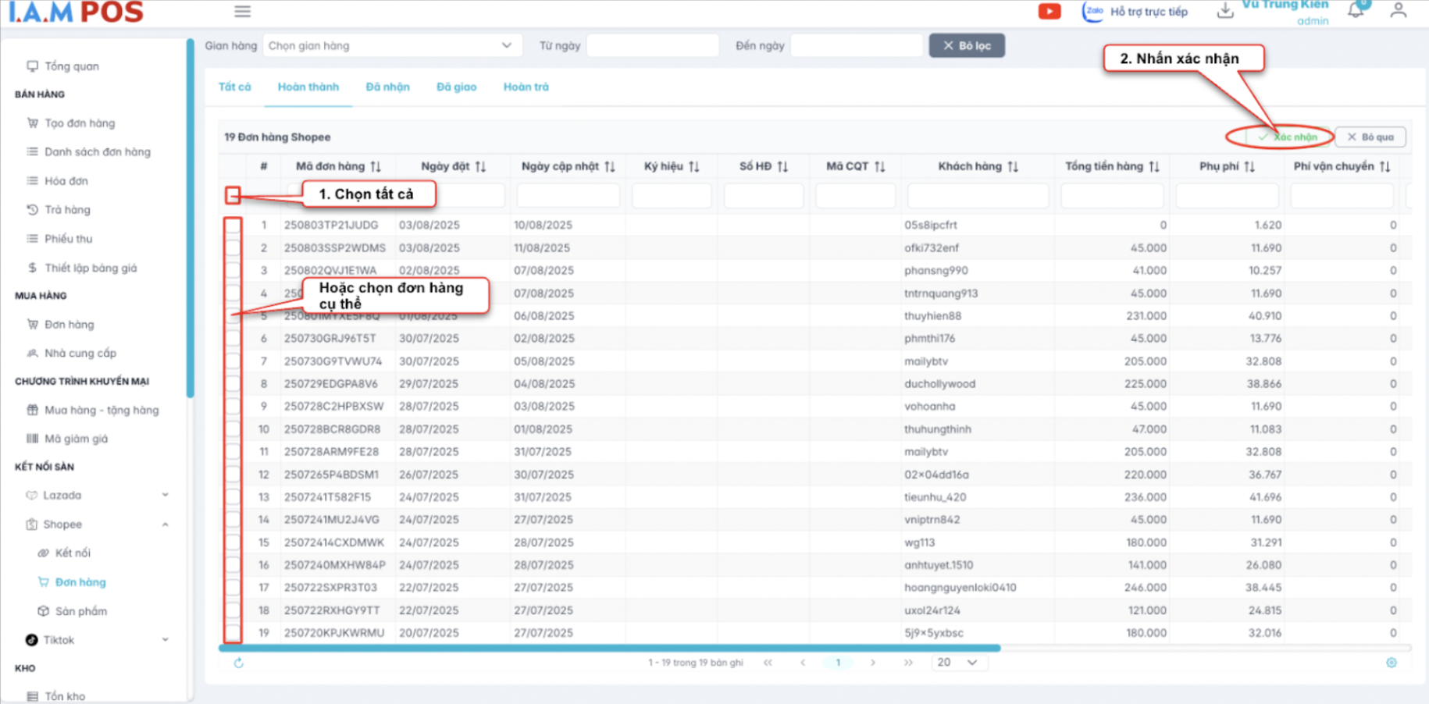Click the notification bell icon

pos(1356,11)
